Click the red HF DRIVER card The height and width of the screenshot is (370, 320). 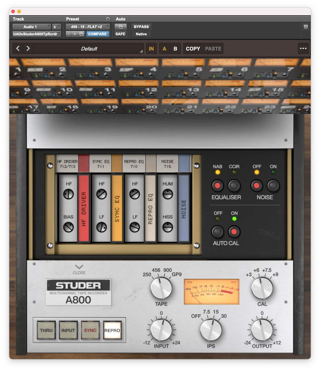[84, 208]
